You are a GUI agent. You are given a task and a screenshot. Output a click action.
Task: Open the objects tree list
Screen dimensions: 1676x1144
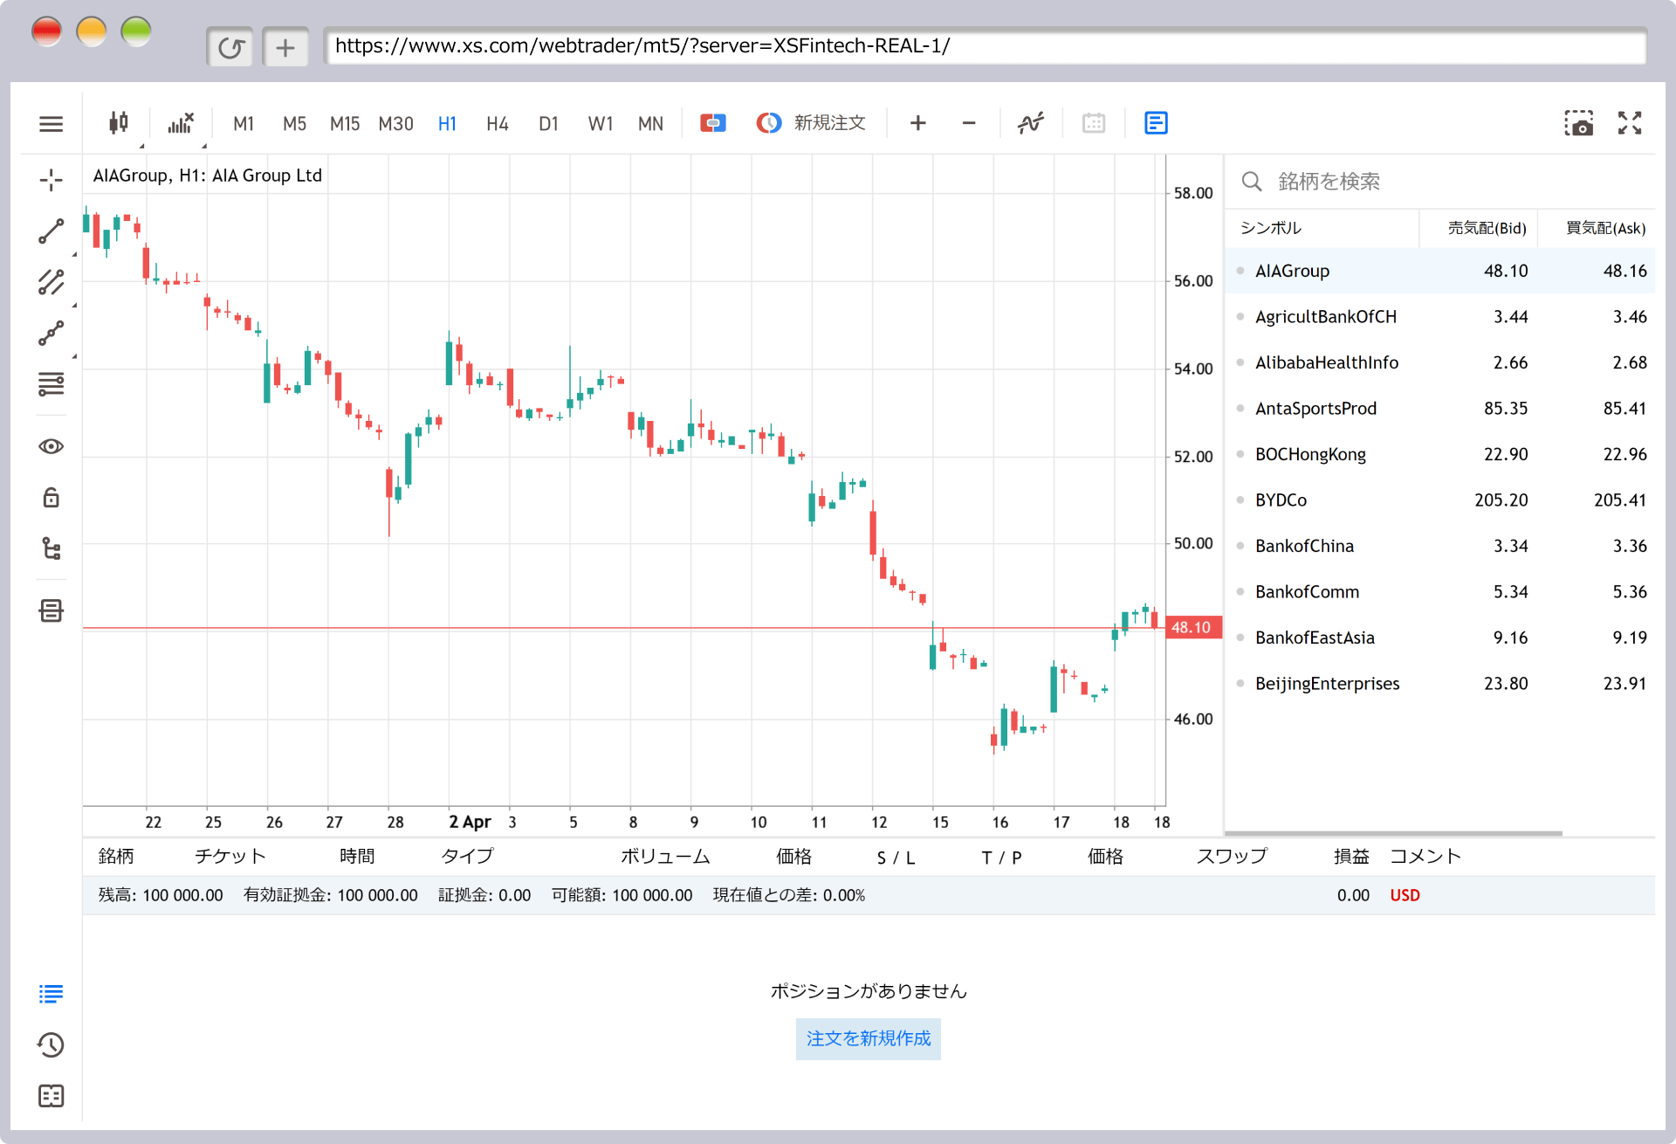52,548
